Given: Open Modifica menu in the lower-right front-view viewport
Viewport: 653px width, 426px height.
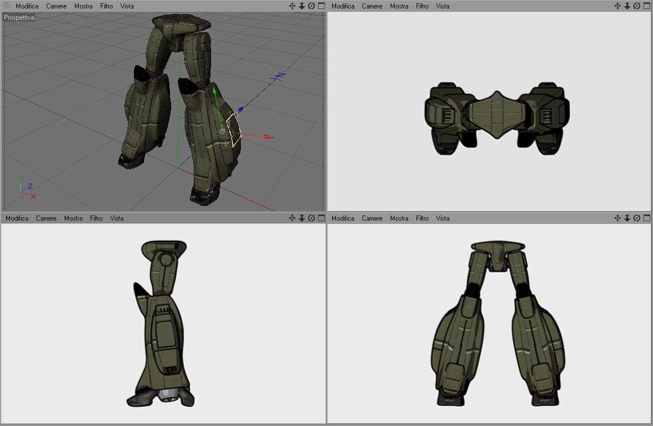Looking at the screenshot, I should click(343, 218).
